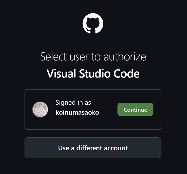
Task: Click the word Visual in the app title
Action: 61,74
